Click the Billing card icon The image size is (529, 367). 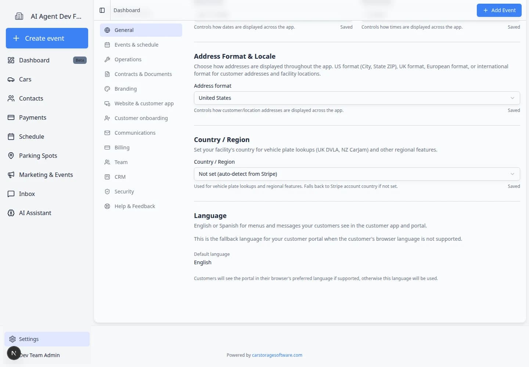pyautogui.click(x=107, y=148)
